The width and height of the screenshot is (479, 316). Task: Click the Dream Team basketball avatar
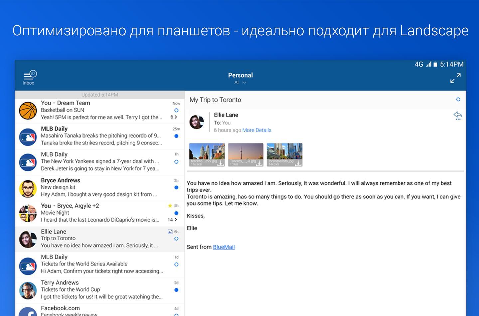pos(28,111)
